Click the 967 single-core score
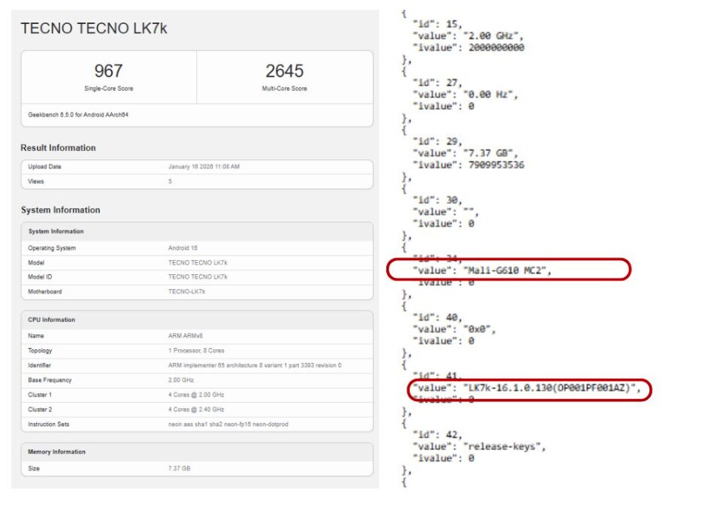Viewport: 708px width, 505px height. (x=108, y=71)
